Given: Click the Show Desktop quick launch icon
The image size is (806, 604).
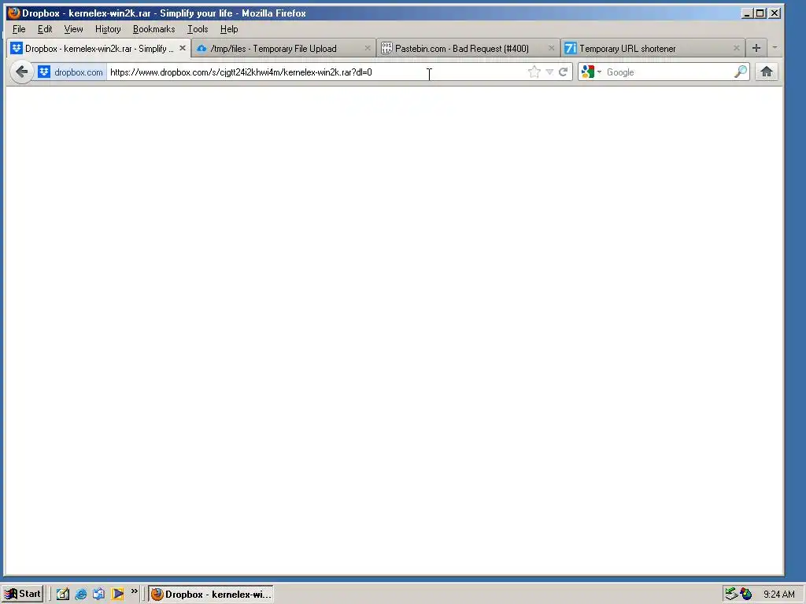Looking at the screenshot, I should (63, 595).
